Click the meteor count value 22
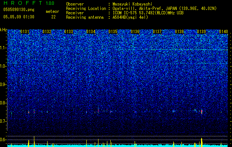 tap(53, 17)
